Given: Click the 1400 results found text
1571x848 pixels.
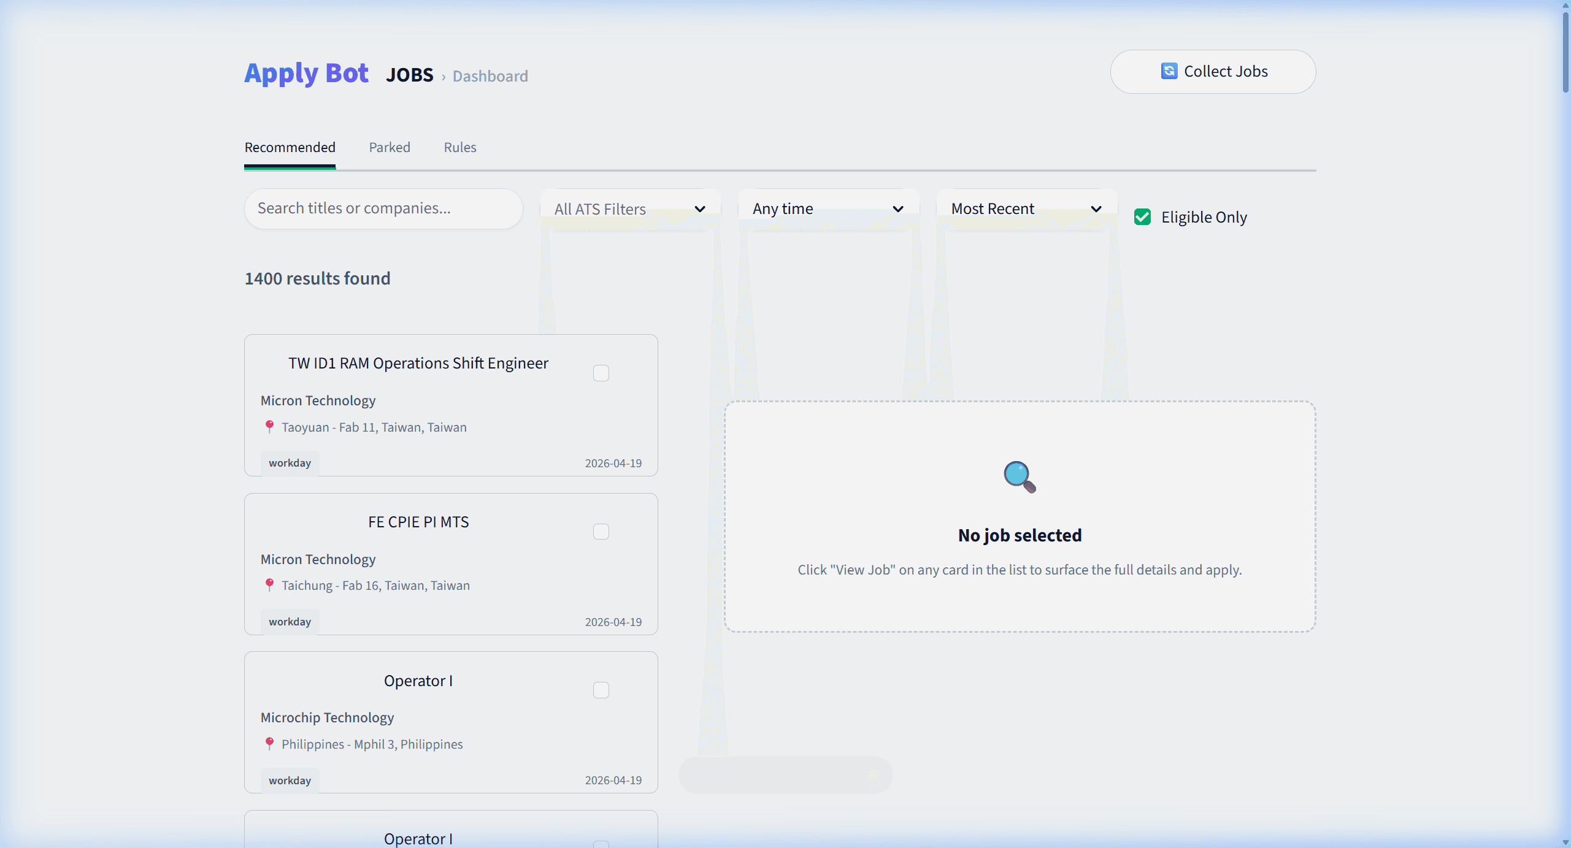Looking at the screenshot, I should click(317, 278).
